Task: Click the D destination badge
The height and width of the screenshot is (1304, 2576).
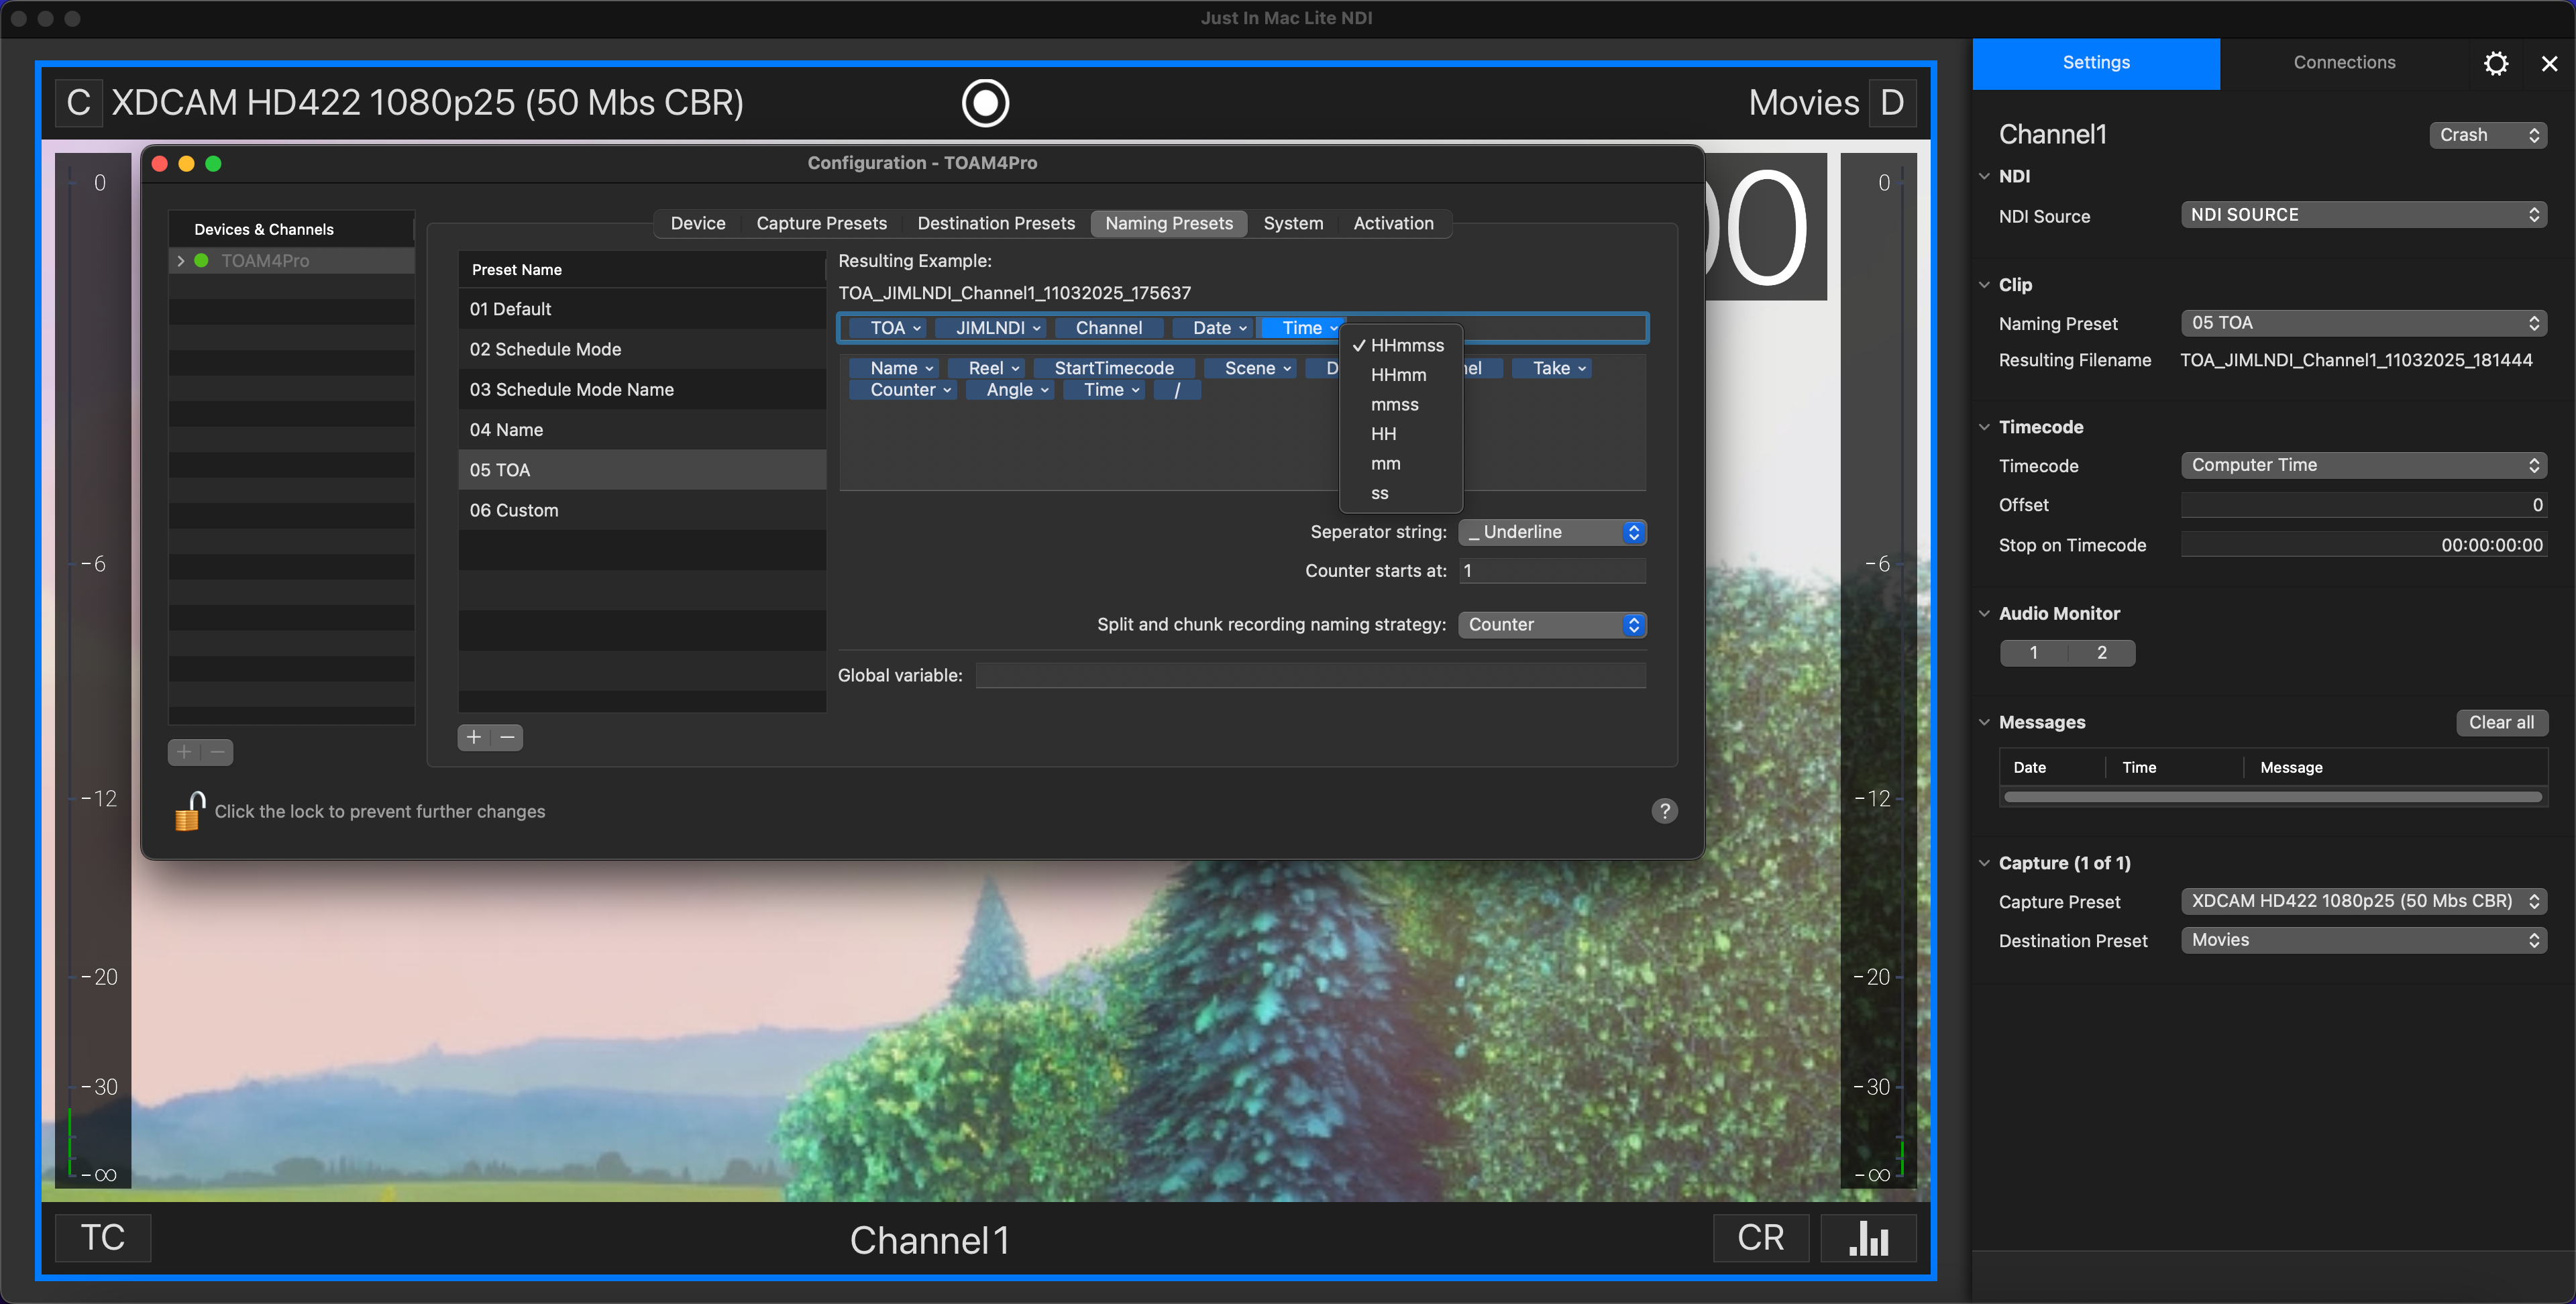Action: tap(1891, 103)
